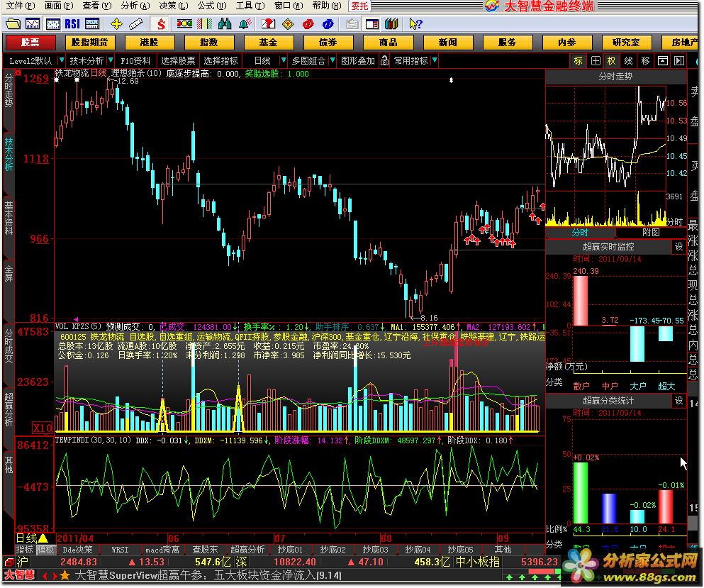Click the traffic light signal icon
The width and height of the screenshot is (704, 588).
coord(184,23)
